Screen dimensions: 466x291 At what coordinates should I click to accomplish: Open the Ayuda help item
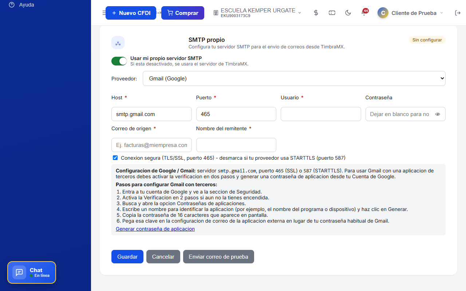point(21,5)
